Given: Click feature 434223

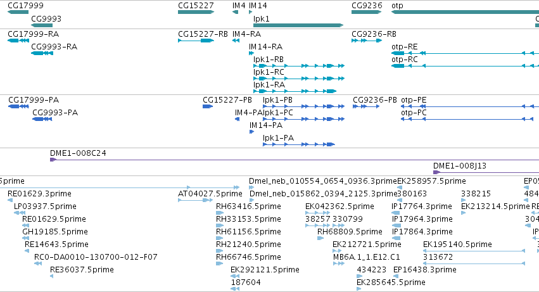Looking at the screenshot, I should pyautogui.click(x=372, y=270).
